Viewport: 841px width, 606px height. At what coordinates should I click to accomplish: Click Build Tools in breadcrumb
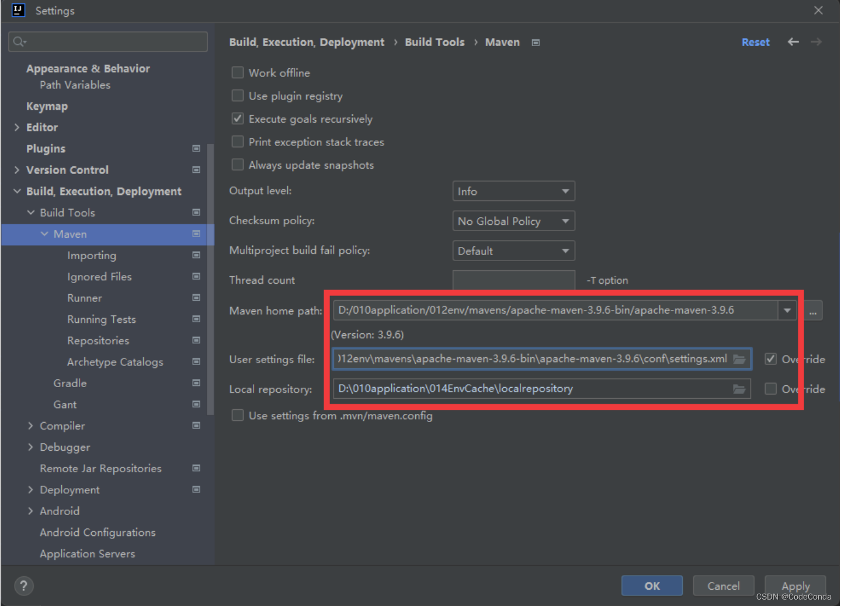[435, 42]
